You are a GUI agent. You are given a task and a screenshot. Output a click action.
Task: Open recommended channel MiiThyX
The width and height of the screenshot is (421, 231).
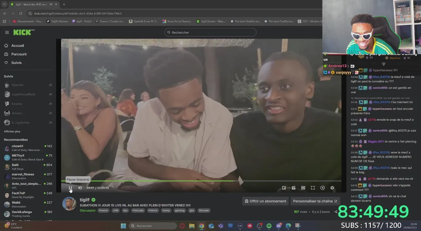pos(28,157)
